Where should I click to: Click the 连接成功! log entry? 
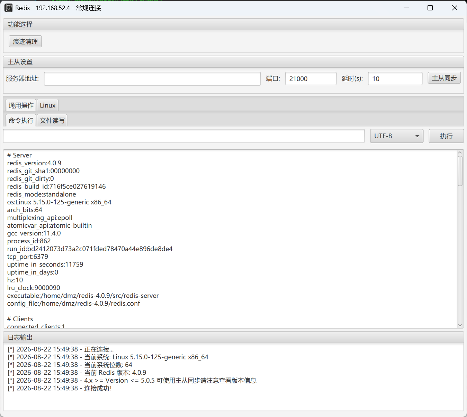(x=60, y=388)
